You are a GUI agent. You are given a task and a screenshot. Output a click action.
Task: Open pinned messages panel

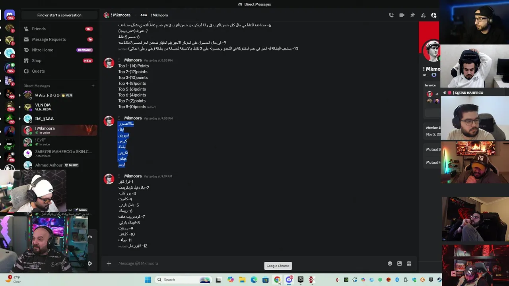click(412, 15)
